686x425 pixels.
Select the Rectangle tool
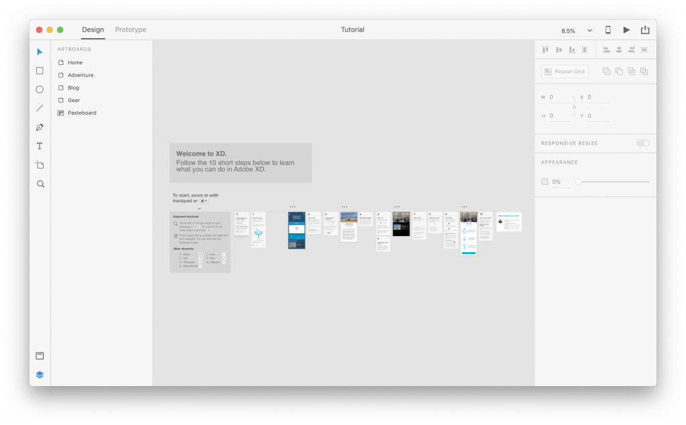tap(40, 71)
